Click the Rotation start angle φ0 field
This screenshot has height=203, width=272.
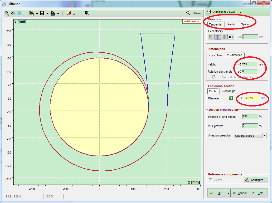pyautogui.click(x=250, y=72)
